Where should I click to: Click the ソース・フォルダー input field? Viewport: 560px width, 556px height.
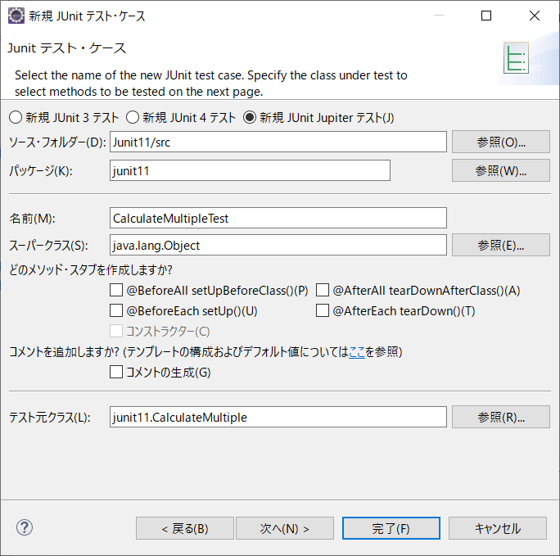[278, 142]
